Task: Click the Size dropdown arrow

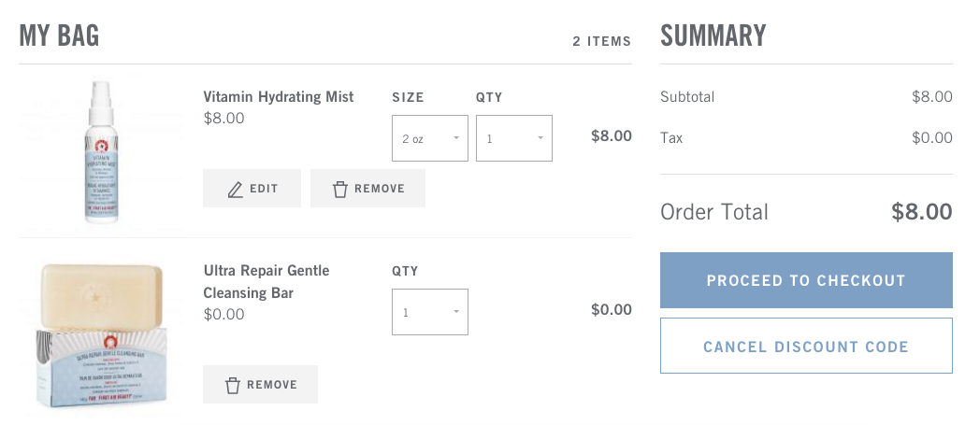Action: pyautogui.click(x=456, y=138)
